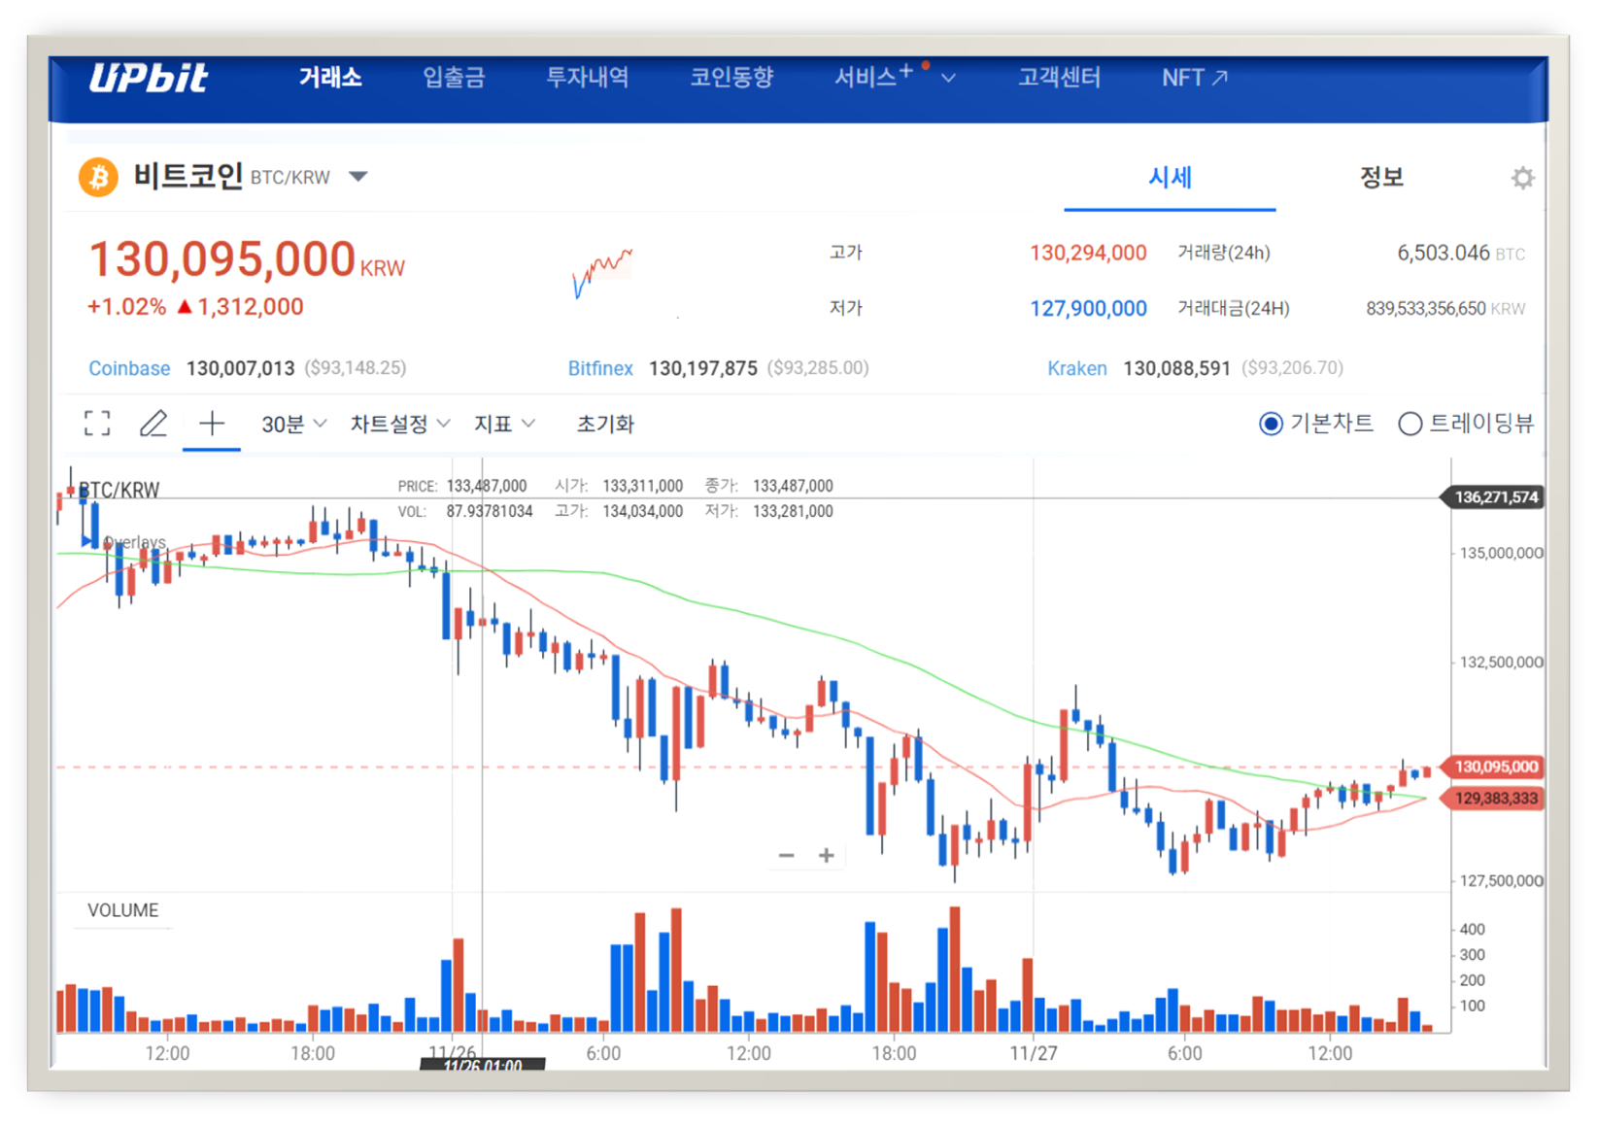Open the BTC/KRW market dropdown arrow
This screenshot has width=1597, height=1126.
pyautogui.click(x=358, y=177)
